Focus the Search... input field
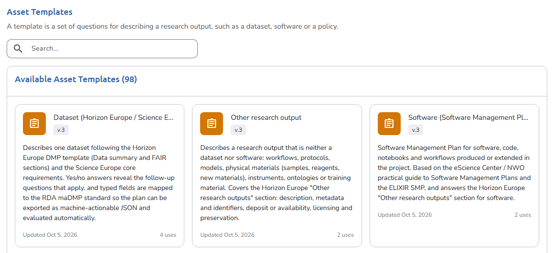 click(x=102, y=49)
